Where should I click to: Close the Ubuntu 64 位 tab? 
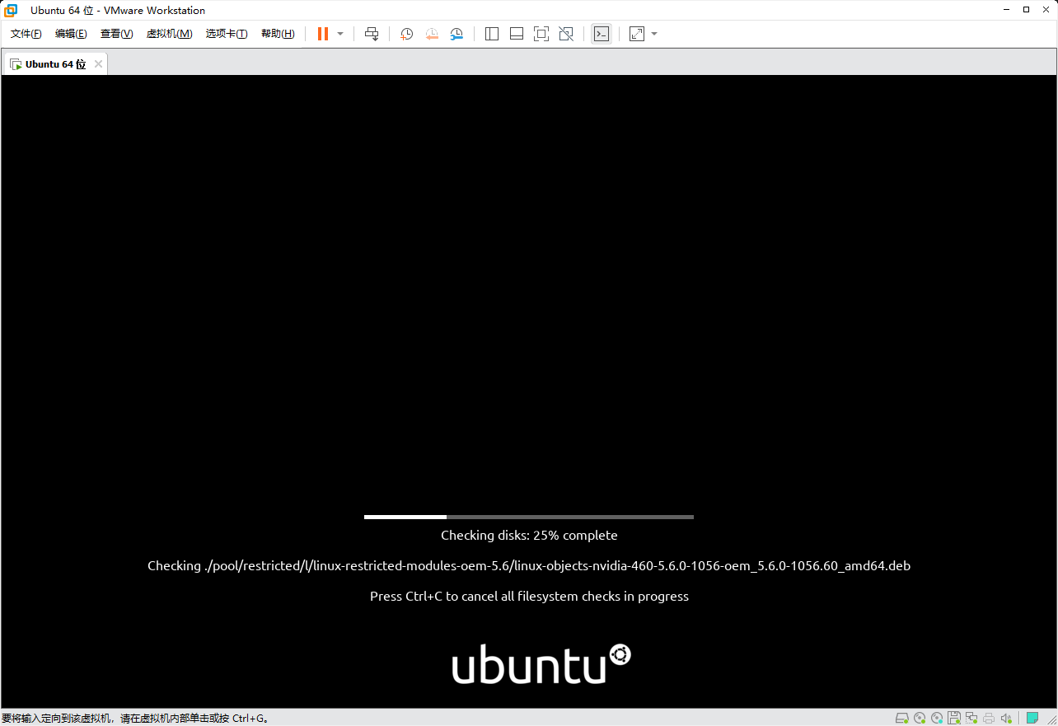coord(98,64)
